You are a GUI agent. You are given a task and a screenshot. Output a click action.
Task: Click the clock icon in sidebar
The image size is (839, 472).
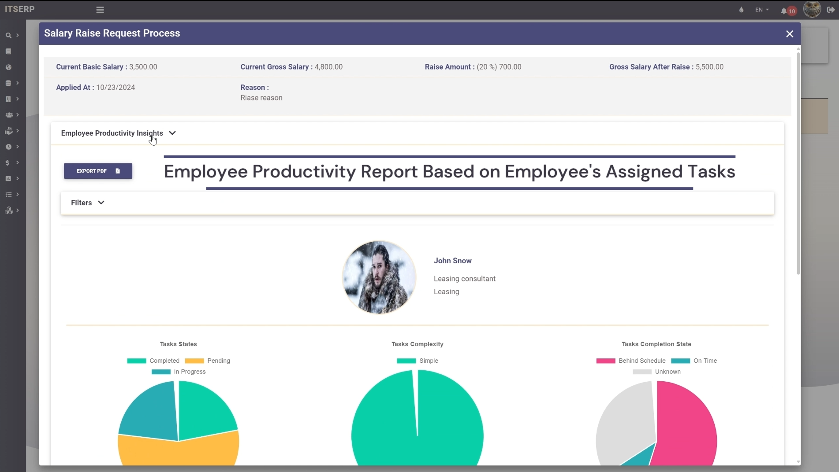click(8, 147)
